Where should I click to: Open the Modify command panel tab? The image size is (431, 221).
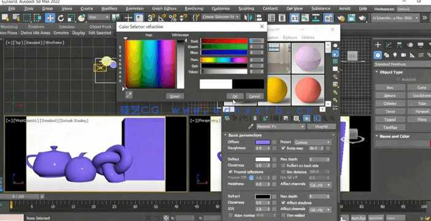389,45
